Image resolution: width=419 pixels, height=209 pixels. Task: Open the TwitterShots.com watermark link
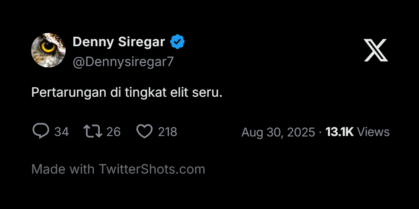pyautogui.click(x=152, y=169)
